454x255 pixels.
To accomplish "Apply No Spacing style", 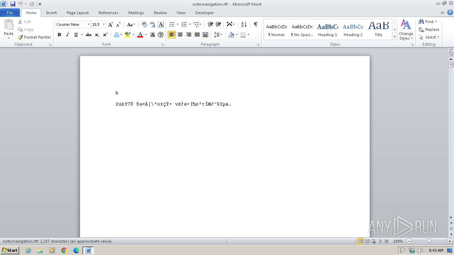I will point(302,30).
